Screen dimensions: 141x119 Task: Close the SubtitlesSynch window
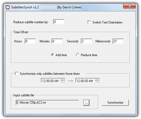click(x=129, y=6)
